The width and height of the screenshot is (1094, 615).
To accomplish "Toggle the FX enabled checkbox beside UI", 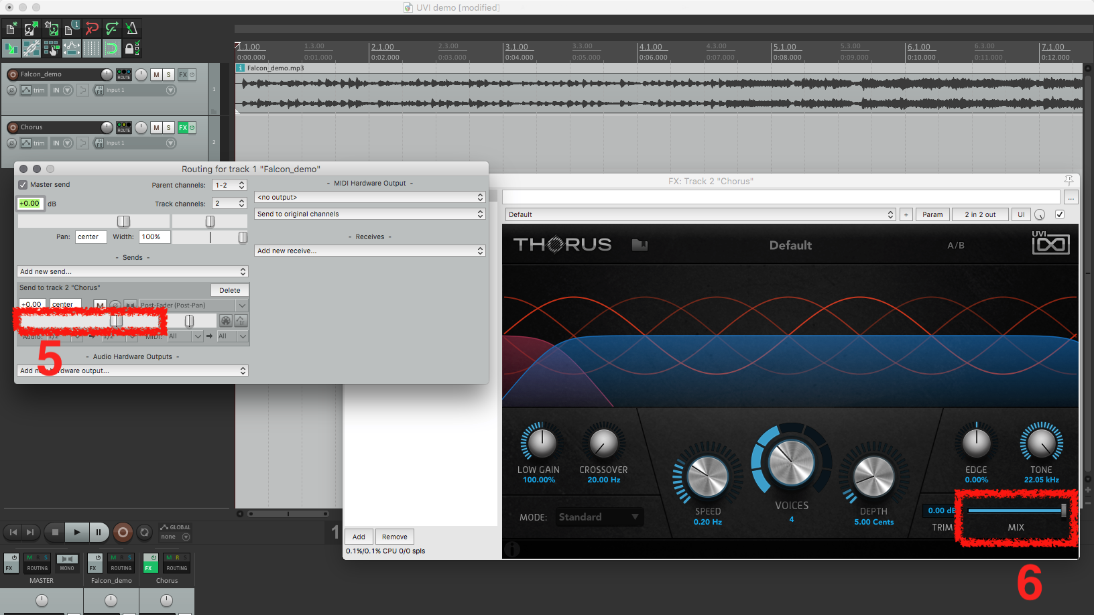I will (x=1060, y=214).
